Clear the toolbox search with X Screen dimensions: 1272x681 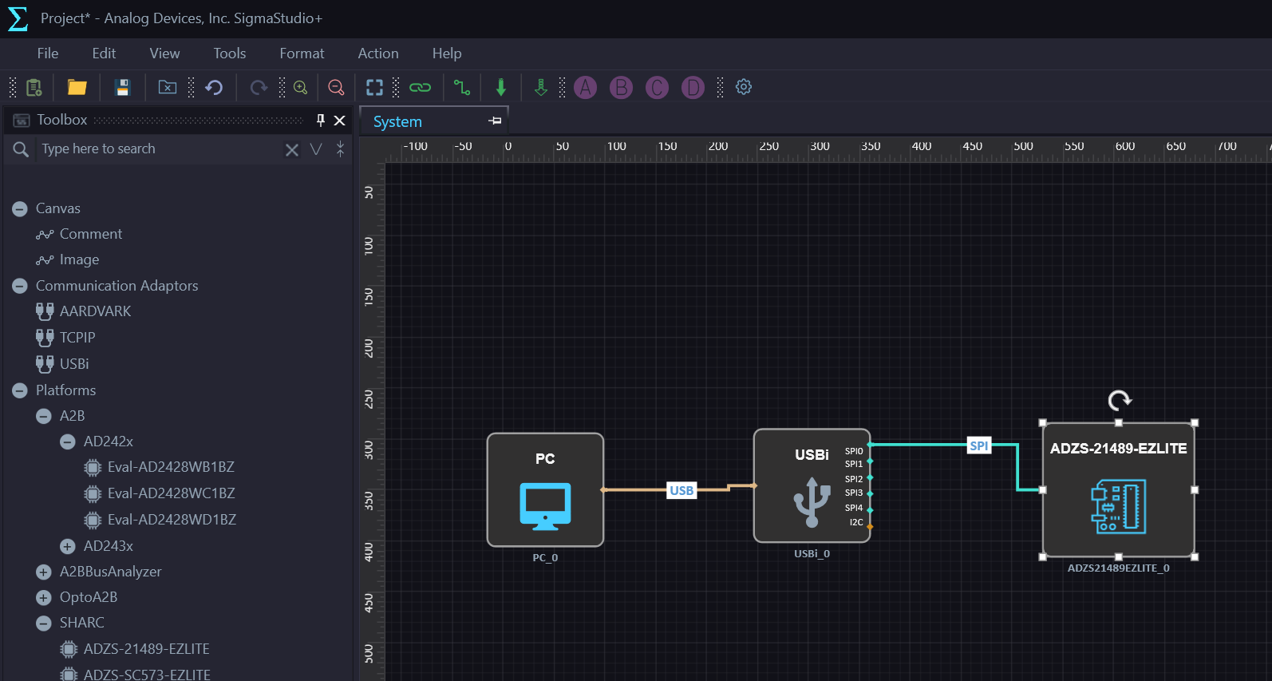click(292, 149)
